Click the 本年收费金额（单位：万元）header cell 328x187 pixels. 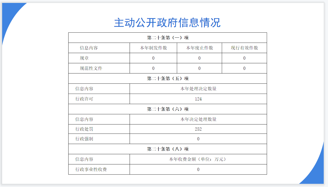click(x=198, y=159)
